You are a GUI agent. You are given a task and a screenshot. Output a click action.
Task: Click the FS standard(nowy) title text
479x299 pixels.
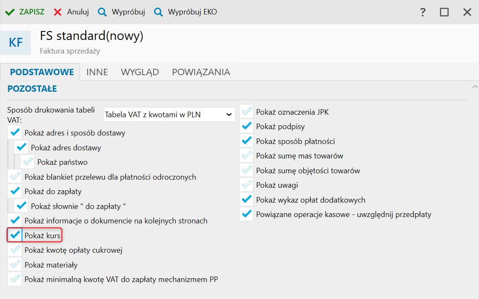[91, 36]
